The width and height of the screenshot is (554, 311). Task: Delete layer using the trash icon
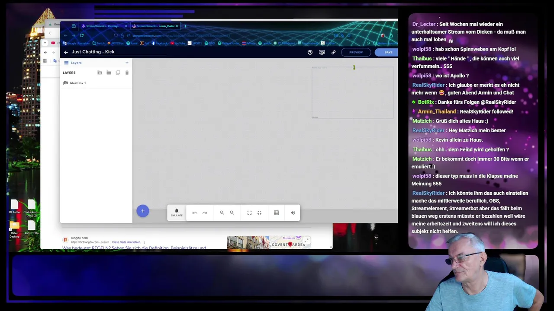coord(127,73)
